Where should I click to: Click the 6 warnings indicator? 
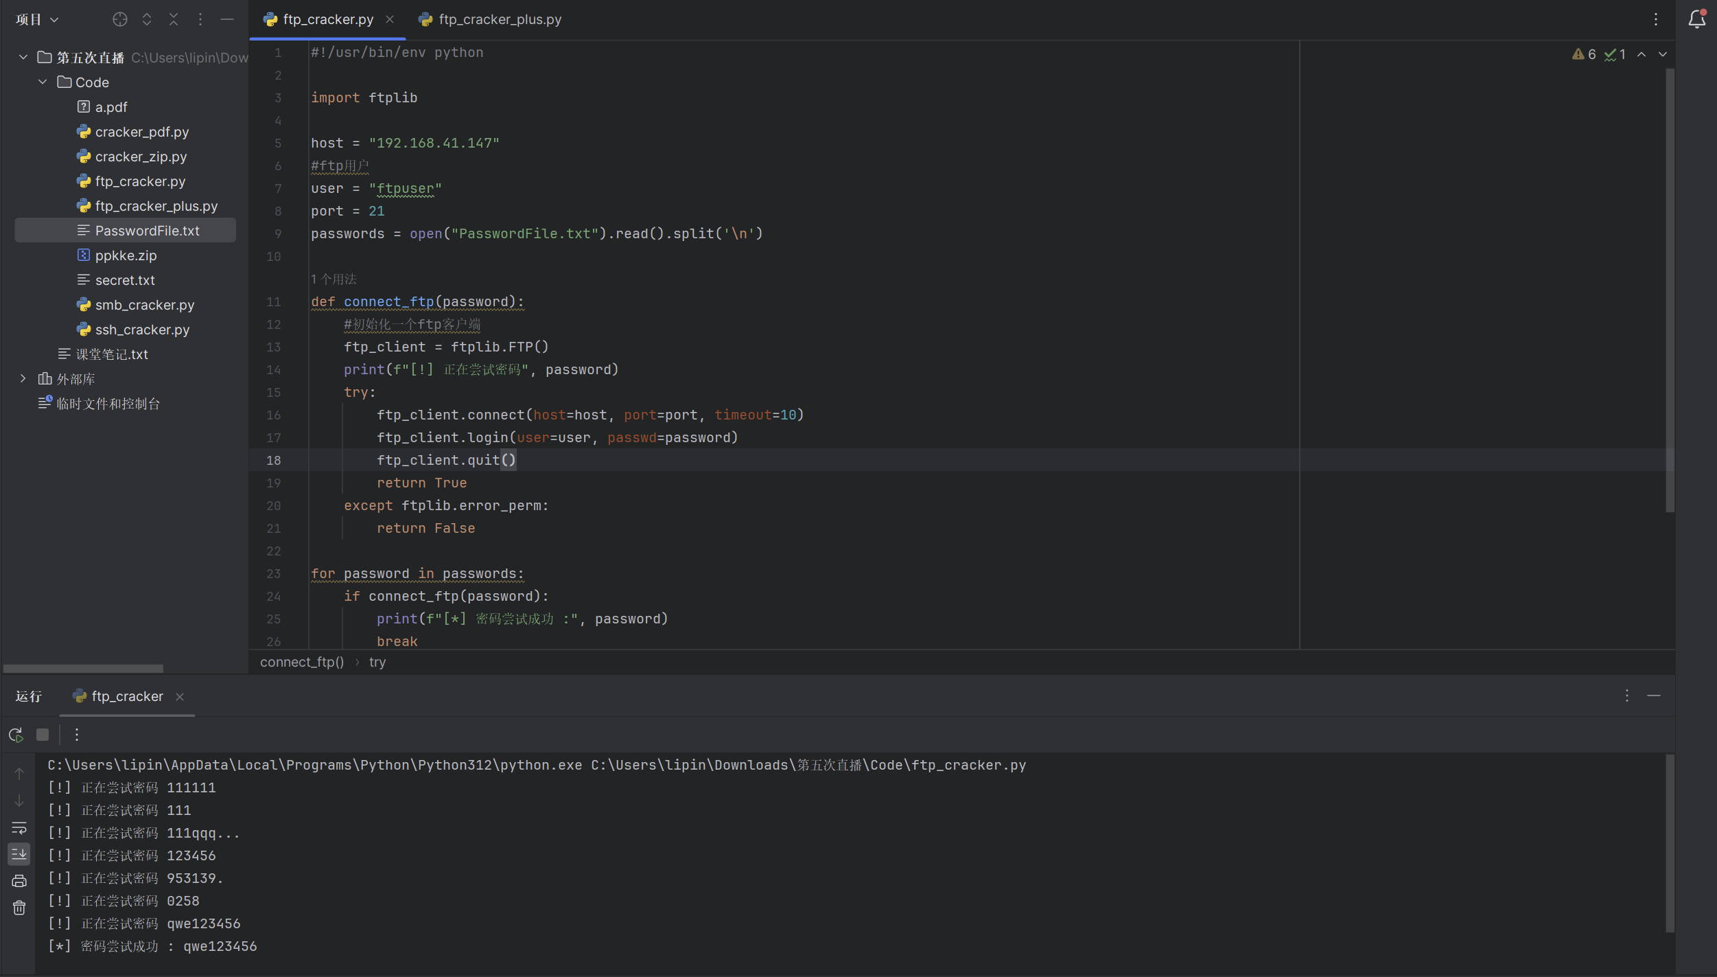(1585, 54)
